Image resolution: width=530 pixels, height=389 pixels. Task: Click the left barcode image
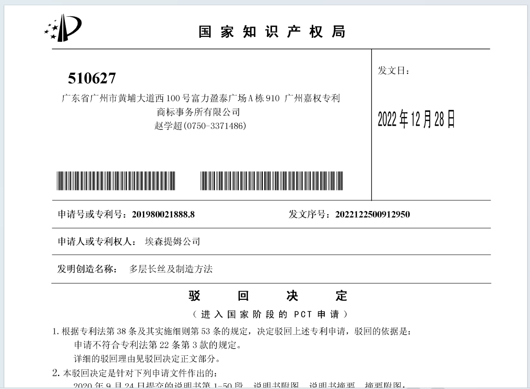(x=116, y=181)
